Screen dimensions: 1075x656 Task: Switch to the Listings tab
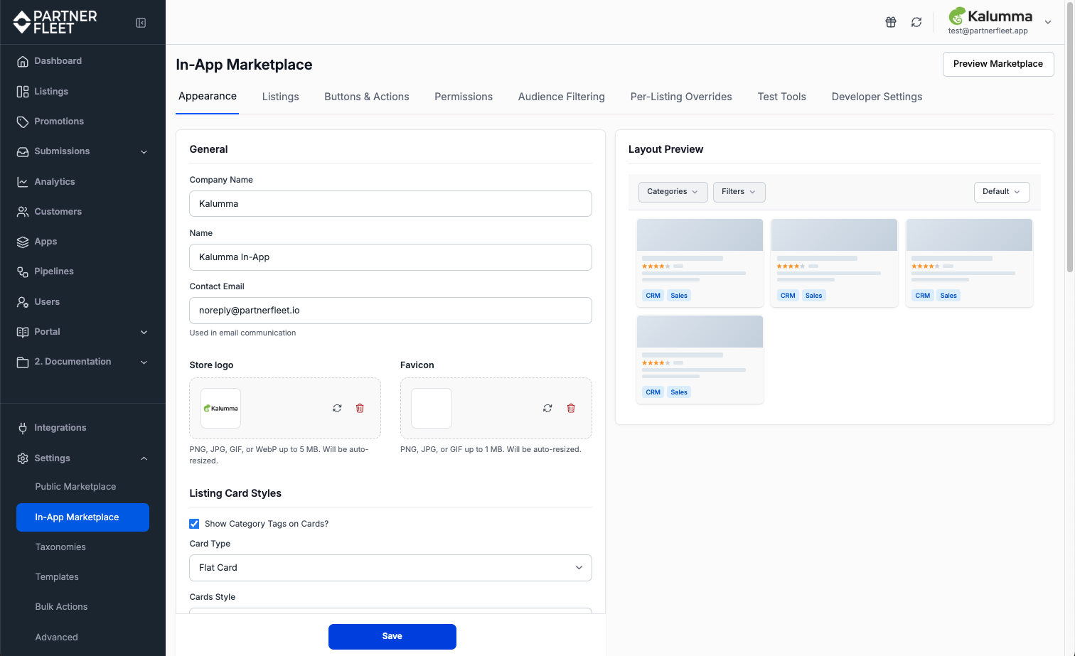[280, 97]
